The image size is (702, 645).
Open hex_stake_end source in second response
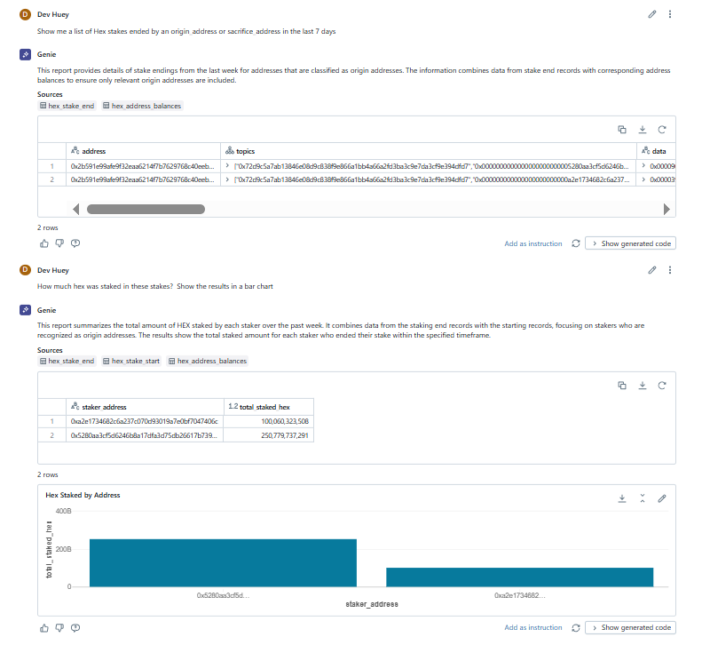tap(67, 361)
